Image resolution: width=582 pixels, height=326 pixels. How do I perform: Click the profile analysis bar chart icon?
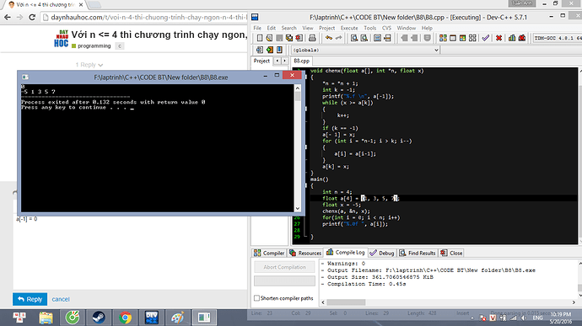tap(512, 38)
